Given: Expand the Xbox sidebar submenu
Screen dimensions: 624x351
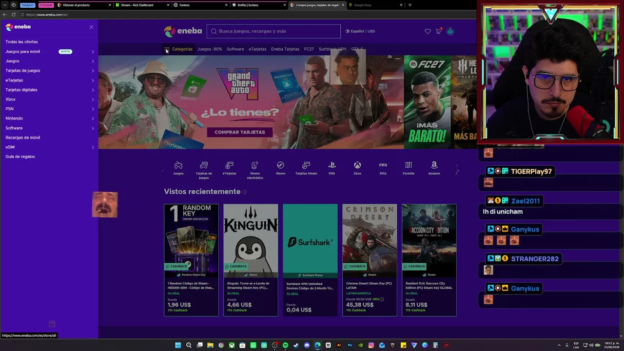Looking at the screenshot, I should coord(93,99).
